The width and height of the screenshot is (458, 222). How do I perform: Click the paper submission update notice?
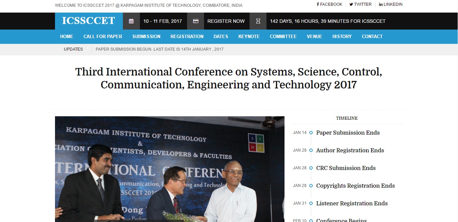click(x=160, y=49)
